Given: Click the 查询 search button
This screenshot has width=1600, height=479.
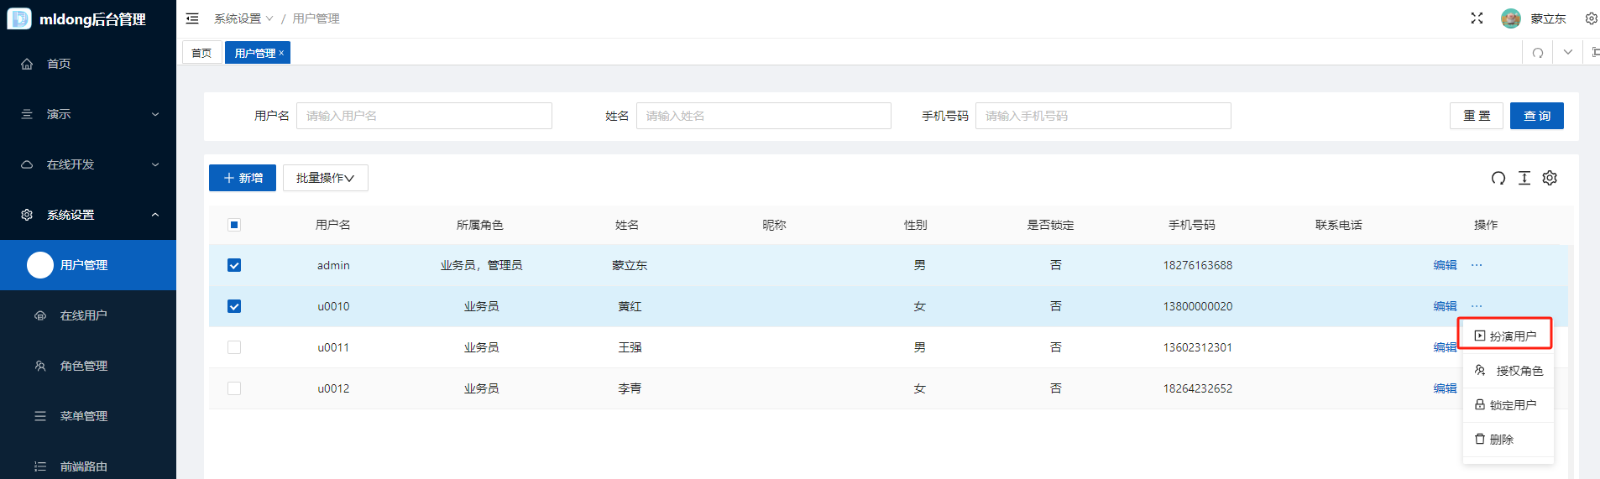Looking at the screenshot, I should pos(1536,116).
